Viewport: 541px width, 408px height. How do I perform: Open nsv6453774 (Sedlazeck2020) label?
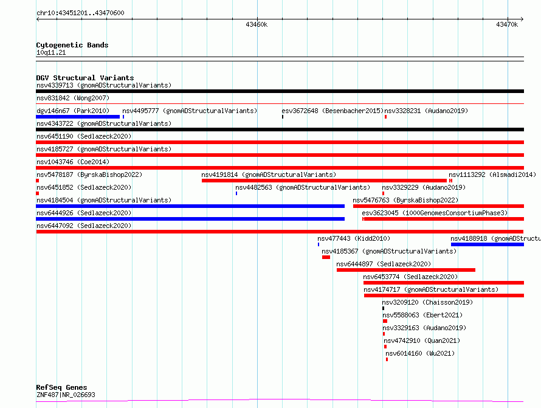(x=410, y=277)
